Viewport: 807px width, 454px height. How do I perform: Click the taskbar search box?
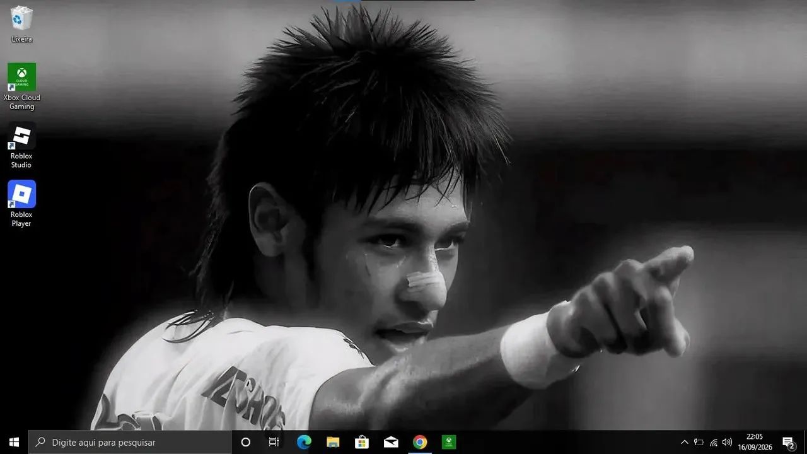[x=130, y=442]
